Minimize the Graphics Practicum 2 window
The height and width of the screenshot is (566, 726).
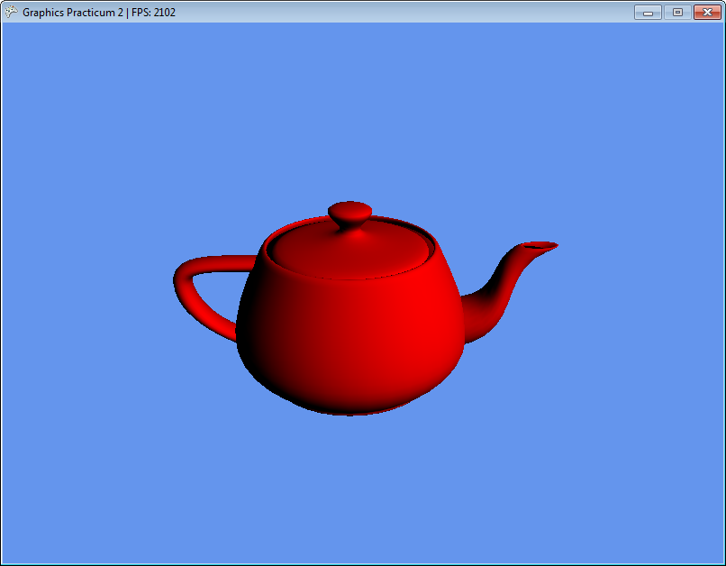(x=648, y=13)
